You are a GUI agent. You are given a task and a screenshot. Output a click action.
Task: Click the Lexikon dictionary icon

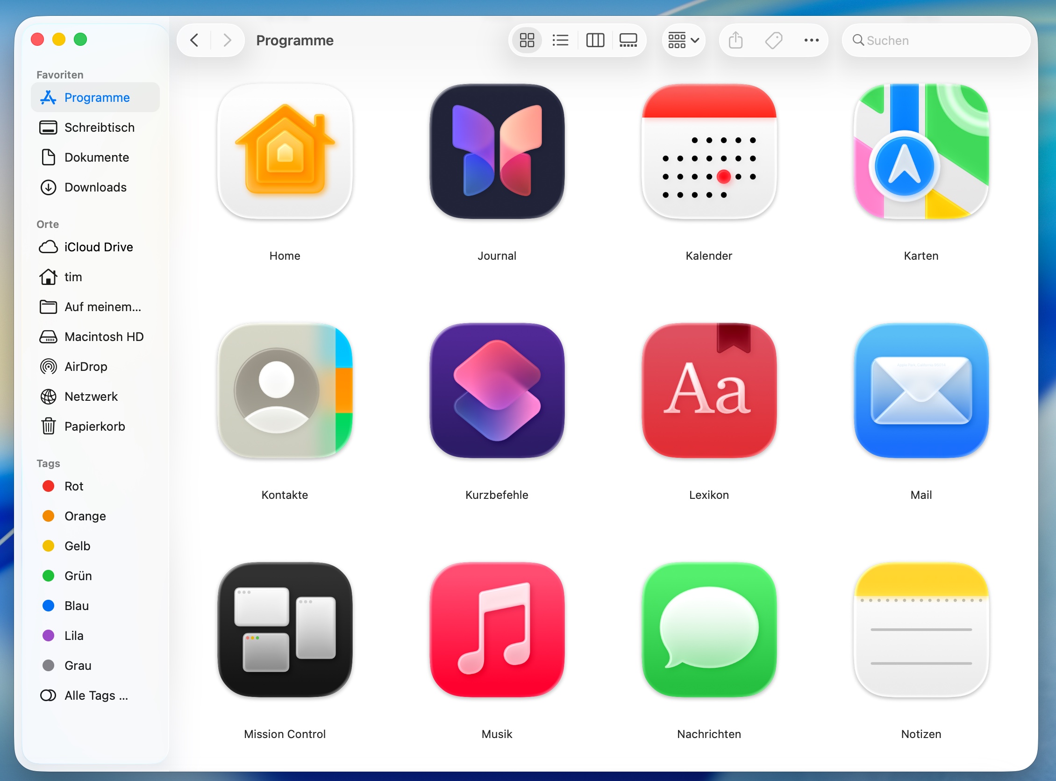[709, 390]
